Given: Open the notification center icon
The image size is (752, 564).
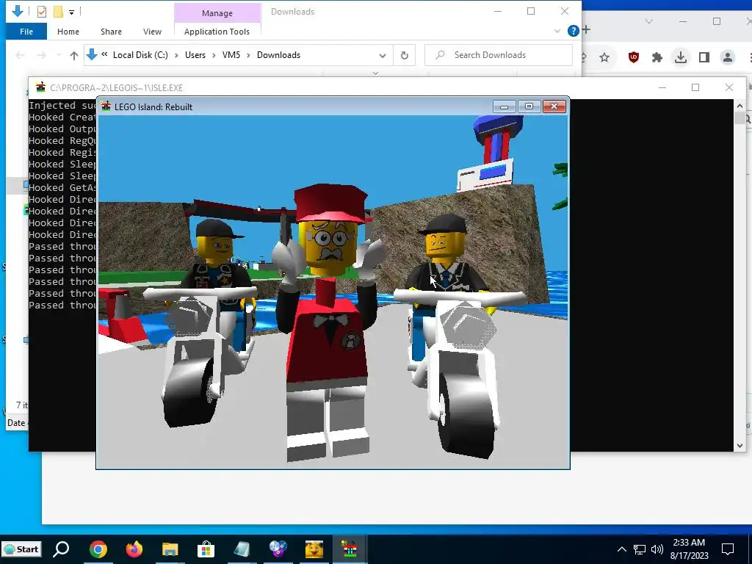Looking at the screenshot, I should (728, 549).
